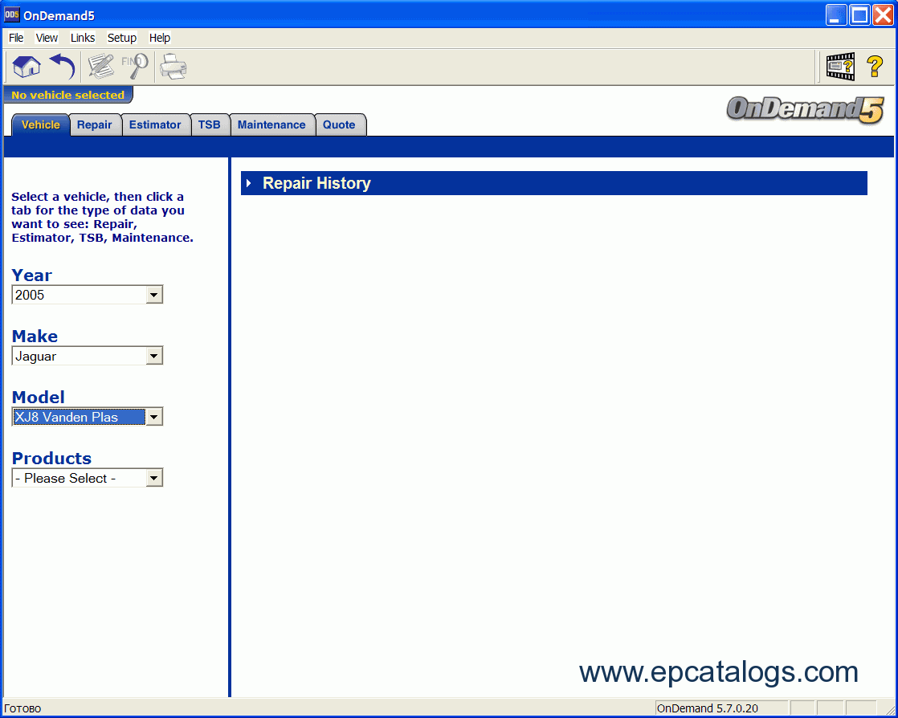Open the Products dropdown
Image resolution: width=898 pixels, height=718 pixels.
coord(154,479)
